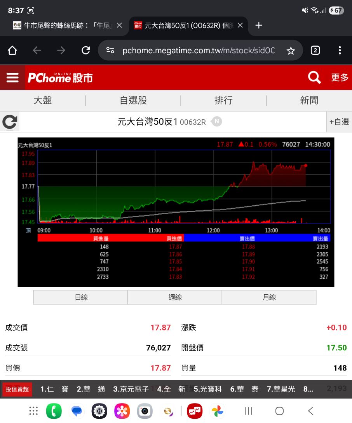Show the 週線 weekly chart
Screen dimensions: 352x423
[175, 297]
